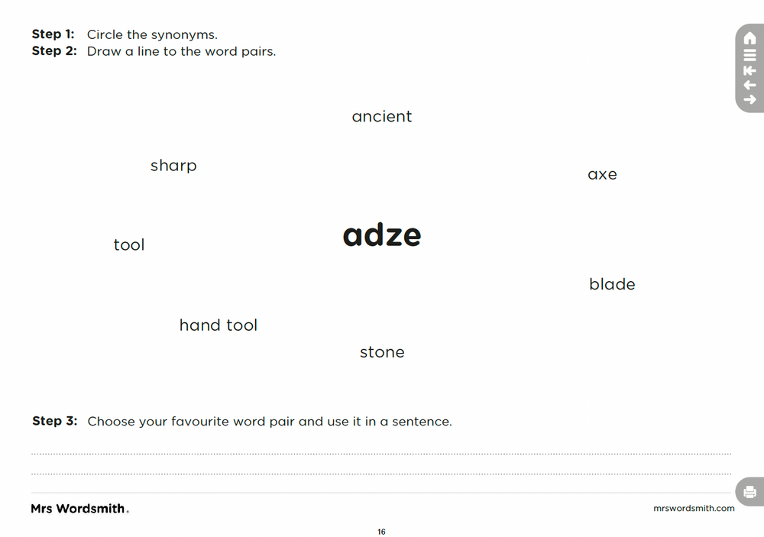This screenshot has width=764, height=537.
Task: Select the word 'stone'
Action: (382, 352)
